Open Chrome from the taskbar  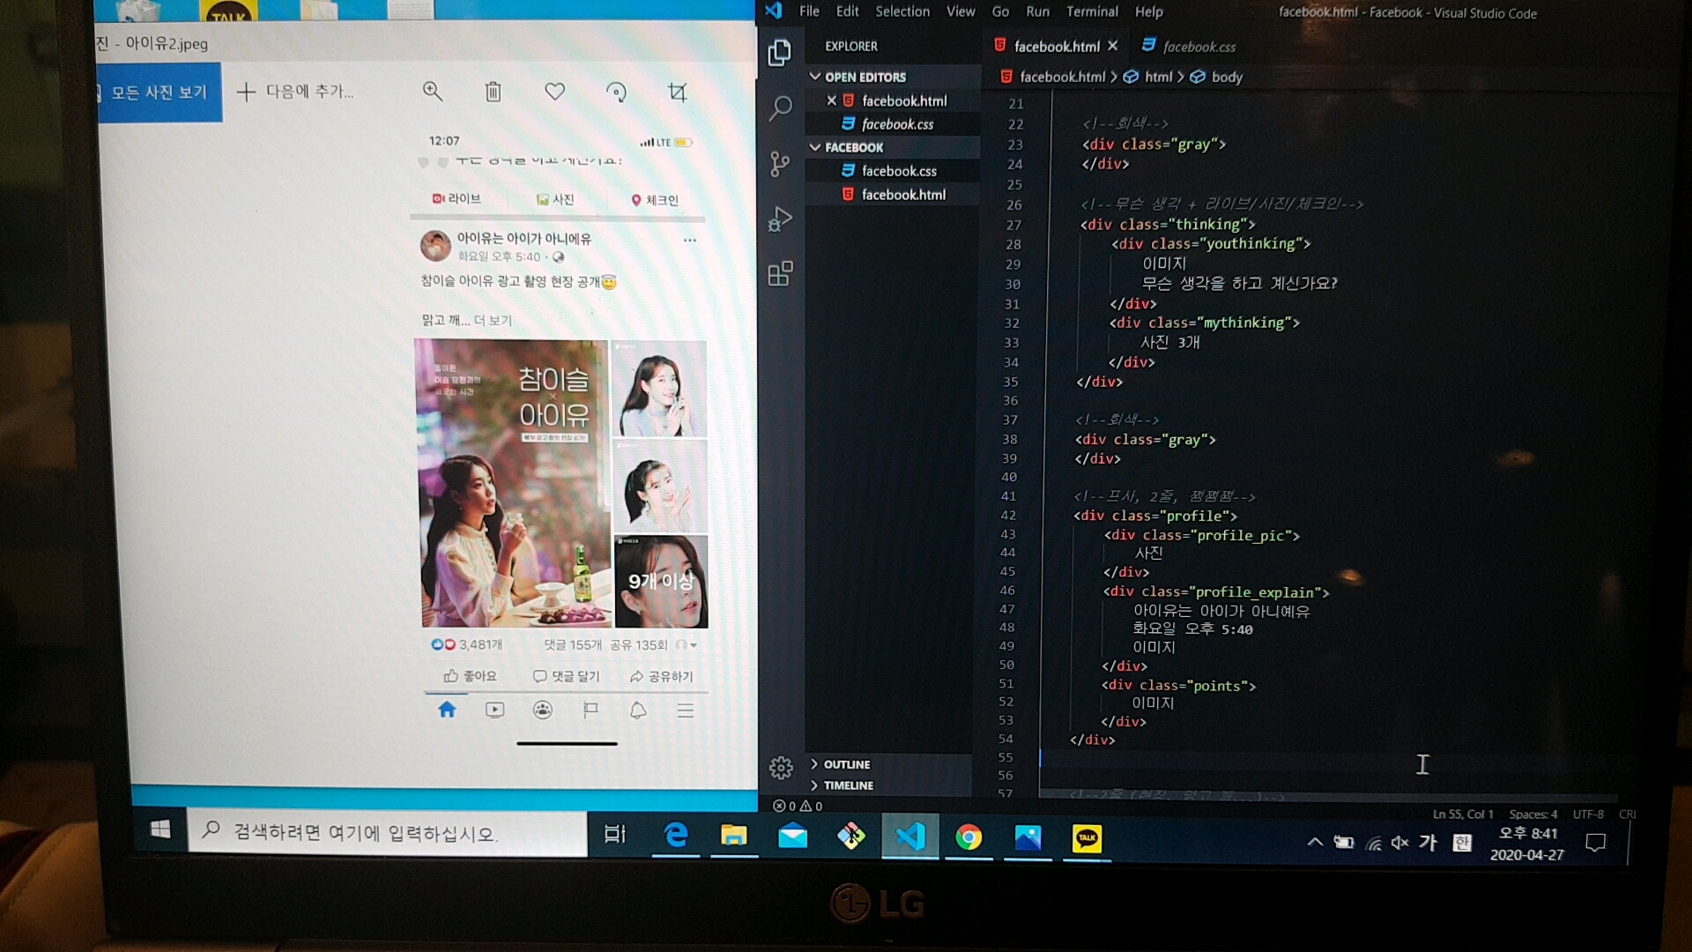click(x=968, y=837)
